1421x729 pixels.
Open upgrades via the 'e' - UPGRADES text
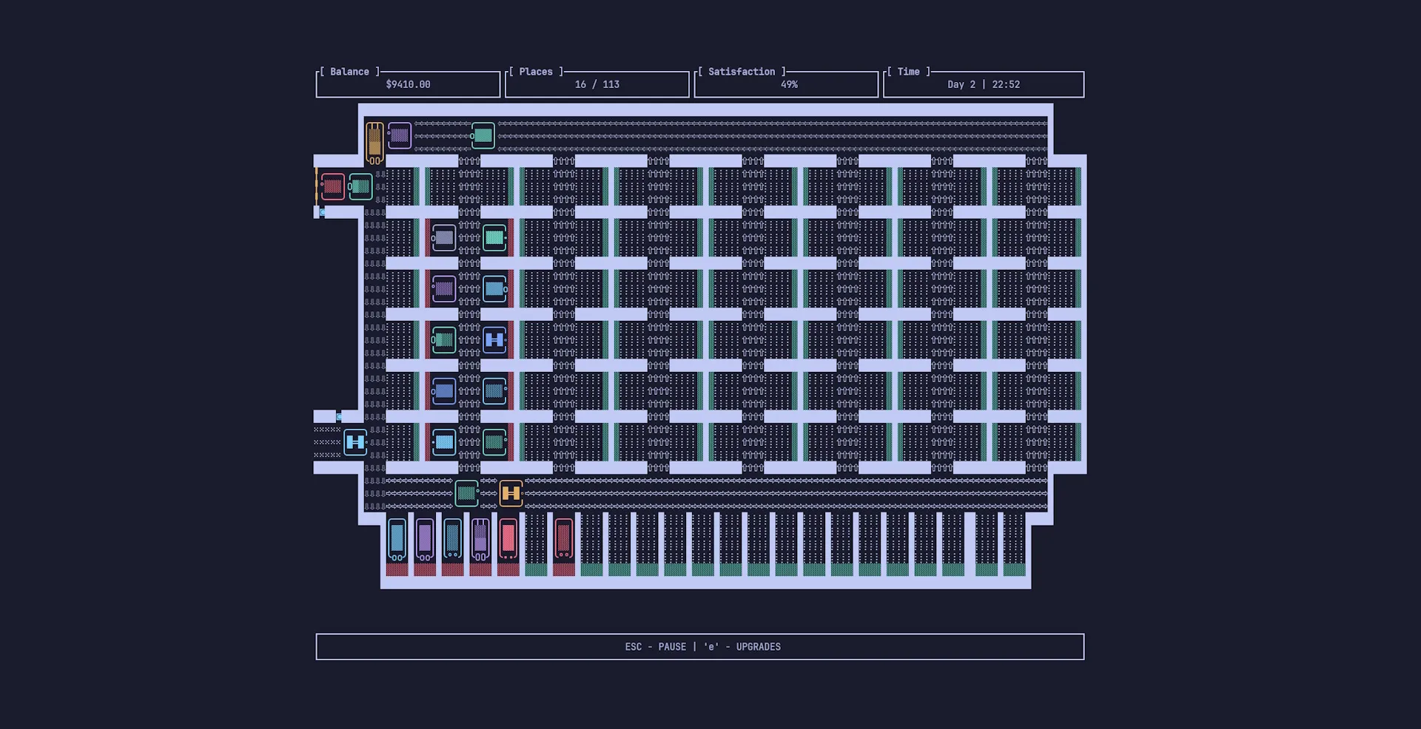pos(742,647)
